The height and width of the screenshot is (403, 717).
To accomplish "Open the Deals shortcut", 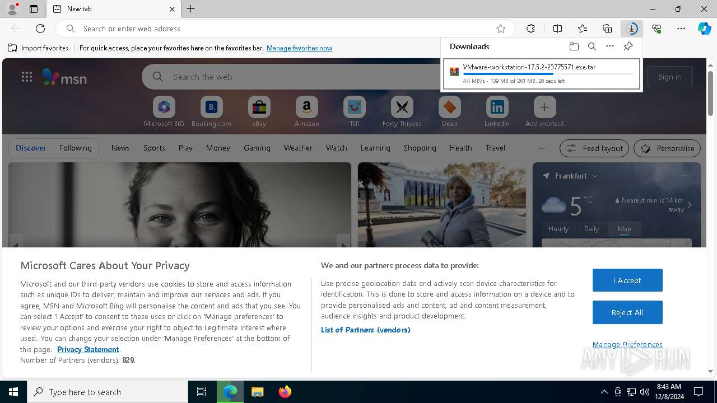I will coord(449,112).
